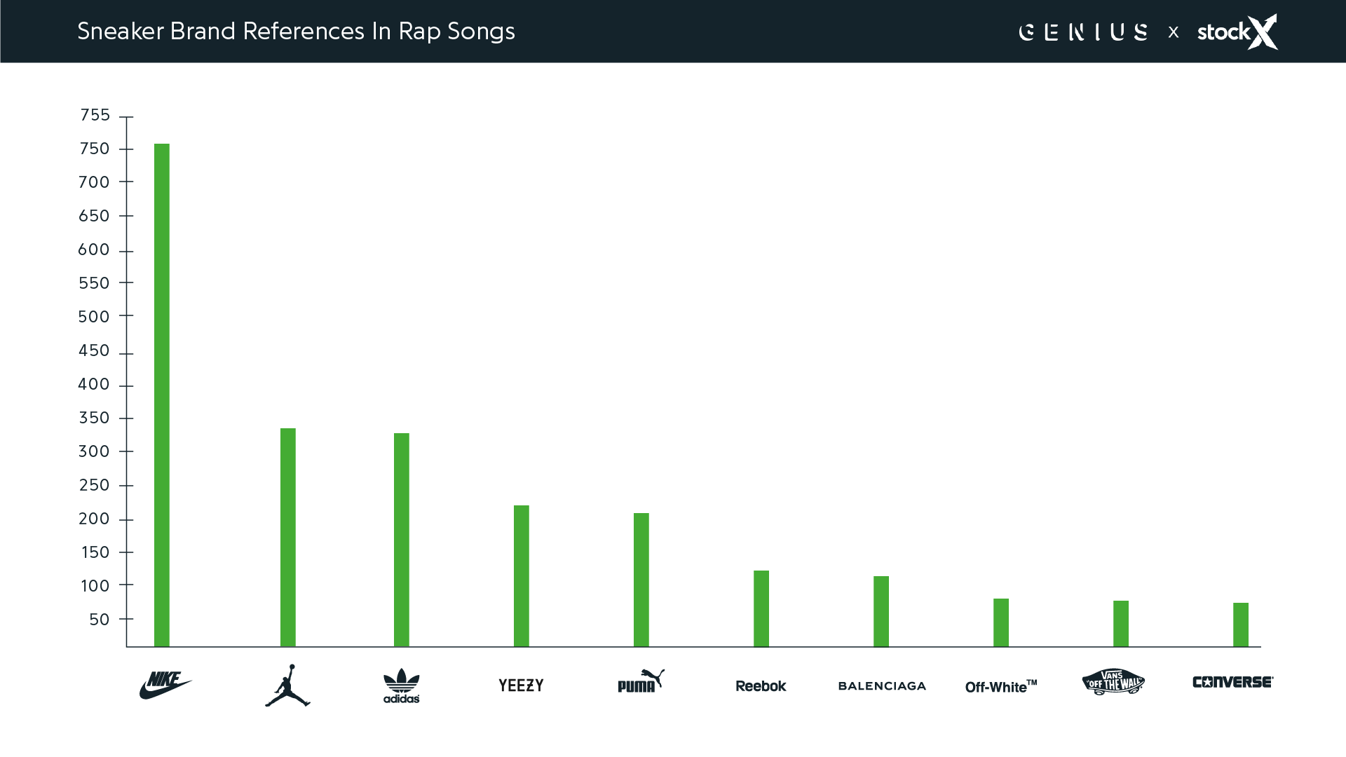Click the Reebok brand logo
This screenshot has height=757, width=1346.
761,686
